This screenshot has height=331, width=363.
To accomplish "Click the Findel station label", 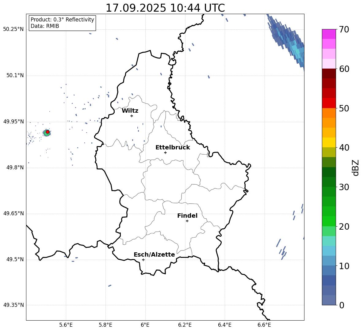I will click(187, 216).
